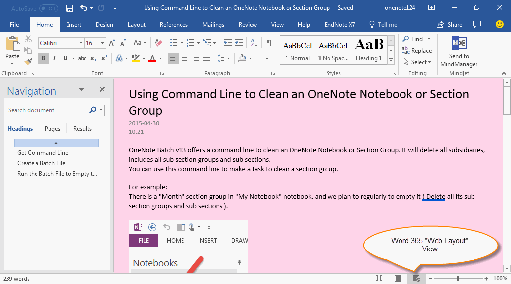The width and height of the screenshot is (511, 284).
Task: Apply the No Spacing style
Action: 333,50
